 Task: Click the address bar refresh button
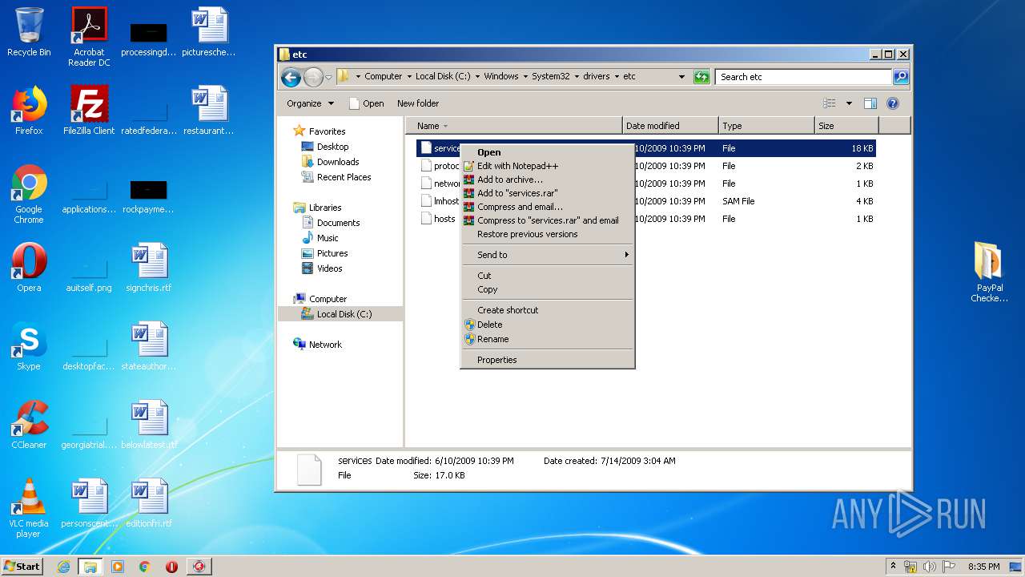coord(701,77)
